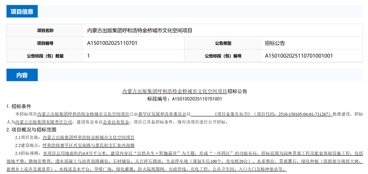Select the 内容 section header tab

tap(22, 75)
